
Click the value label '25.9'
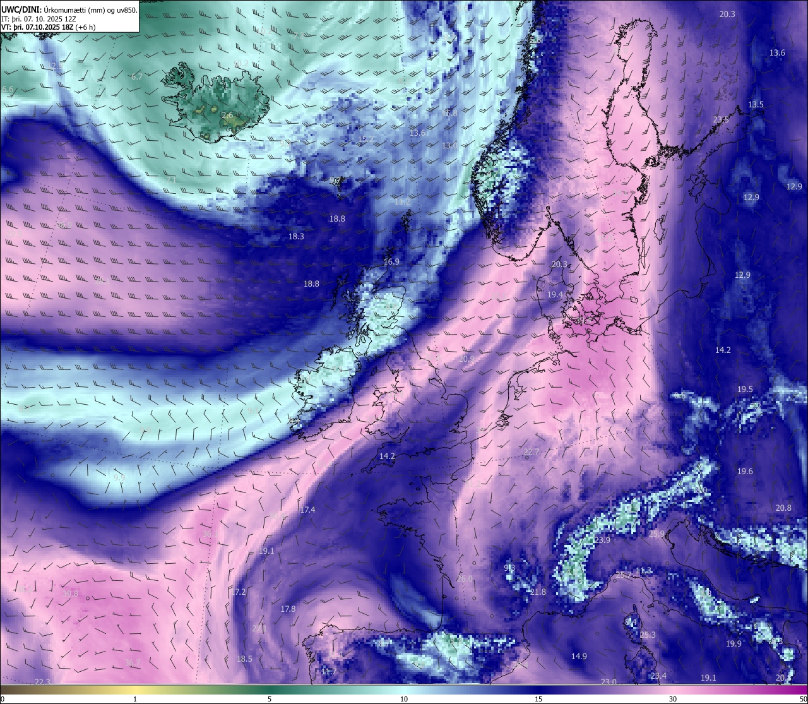pos(656,534)
